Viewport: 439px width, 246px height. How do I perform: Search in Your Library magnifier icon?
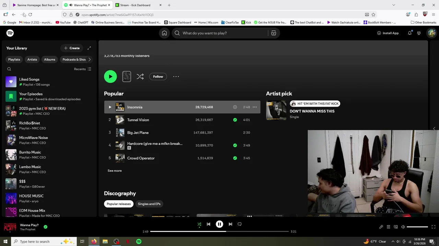[x=9, y=69]
